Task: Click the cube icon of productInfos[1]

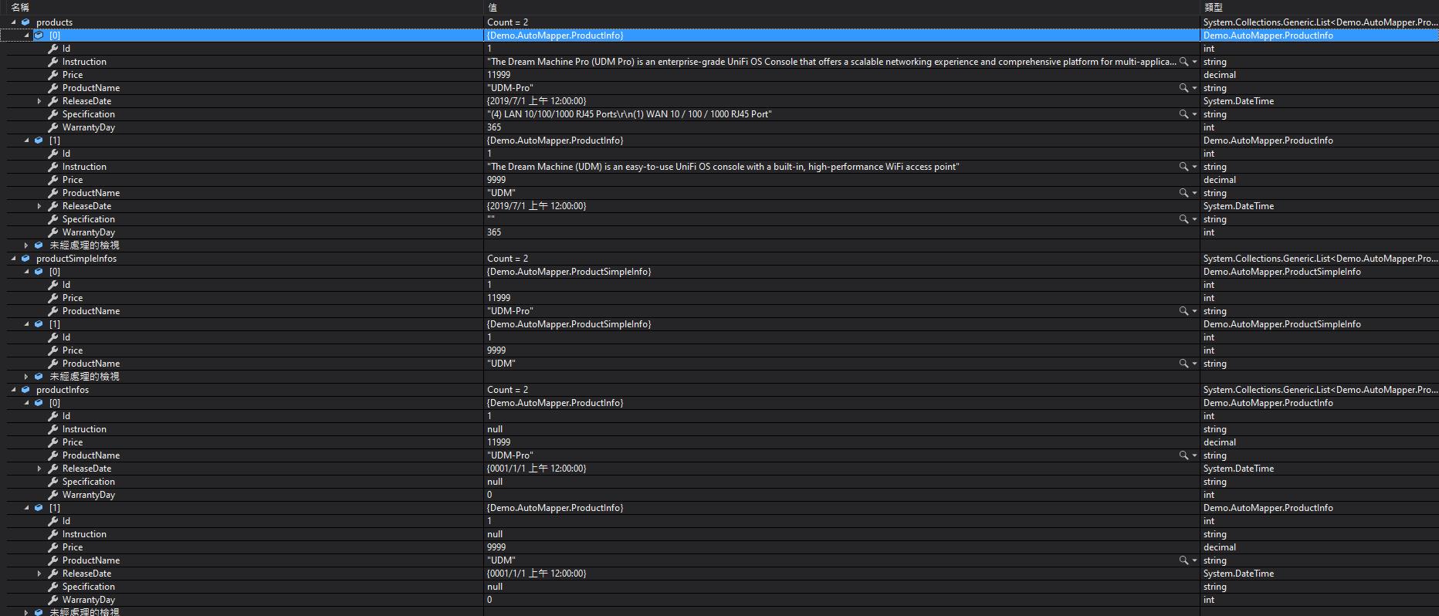Action: click(39, 508)
